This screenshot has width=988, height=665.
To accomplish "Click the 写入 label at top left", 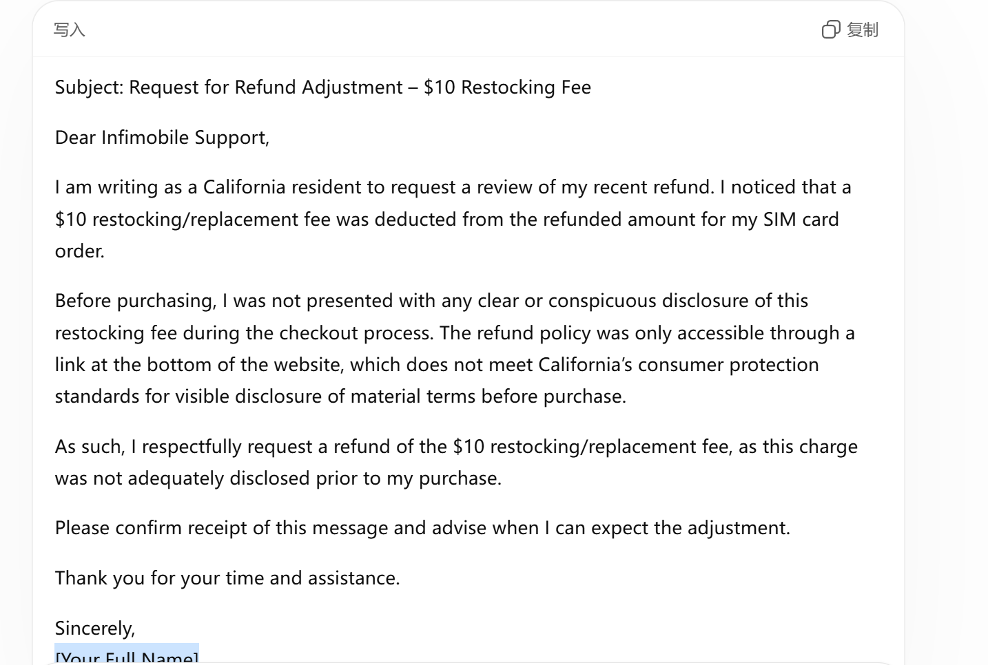I will 70,30.
